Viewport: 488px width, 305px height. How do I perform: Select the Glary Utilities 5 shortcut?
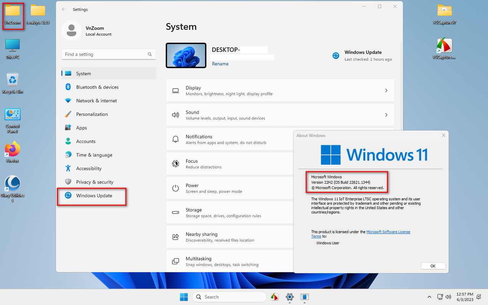pos(13,188)
